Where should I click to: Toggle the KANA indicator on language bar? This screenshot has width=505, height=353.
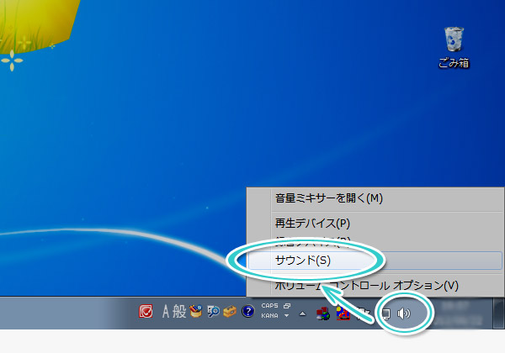point(269,316)
